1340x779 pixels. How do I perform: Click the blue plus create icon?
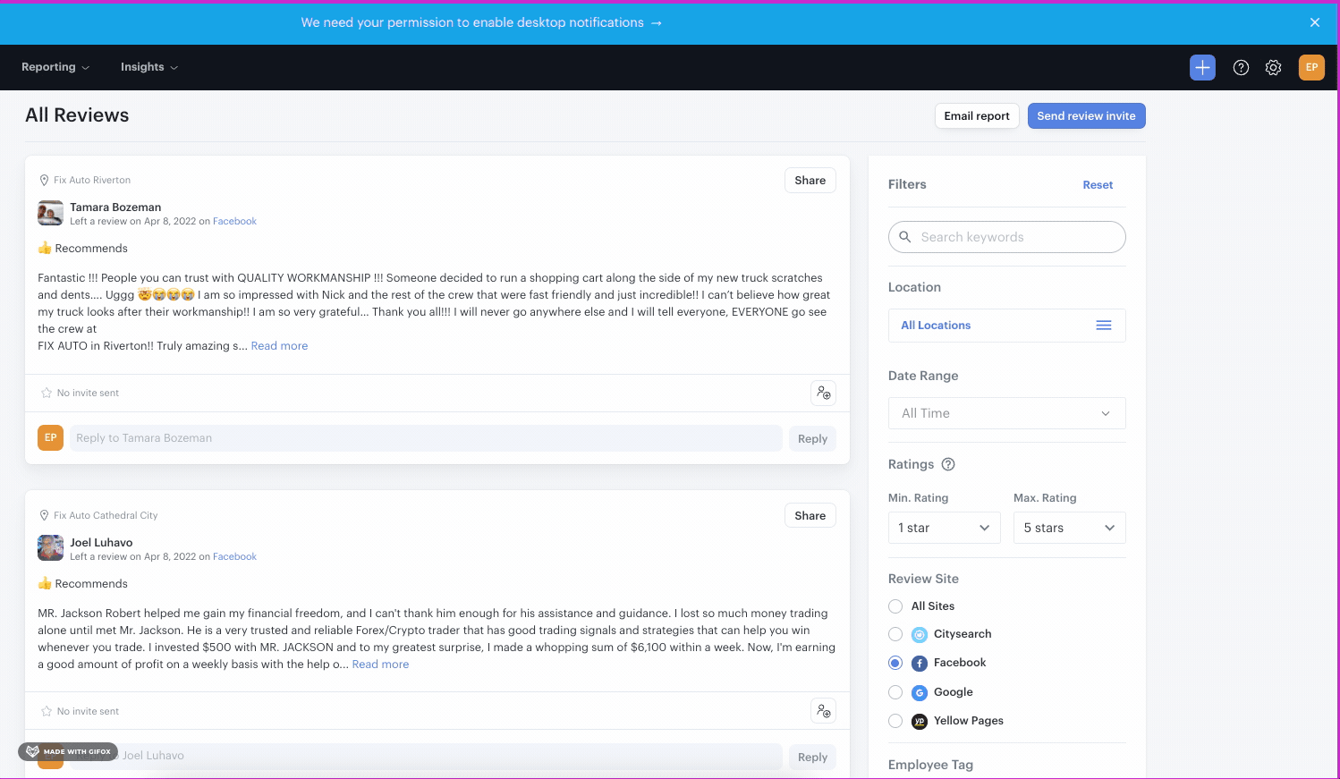1202,67
